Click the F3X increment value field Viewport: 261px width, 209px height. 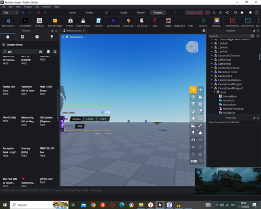pyautogui.click(x=80, y=126)
